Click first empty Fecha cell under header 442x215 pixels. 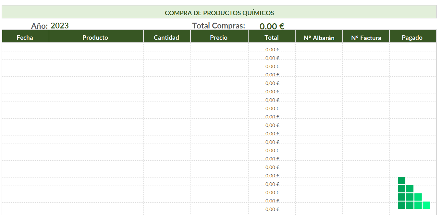[x=25, y=47]
